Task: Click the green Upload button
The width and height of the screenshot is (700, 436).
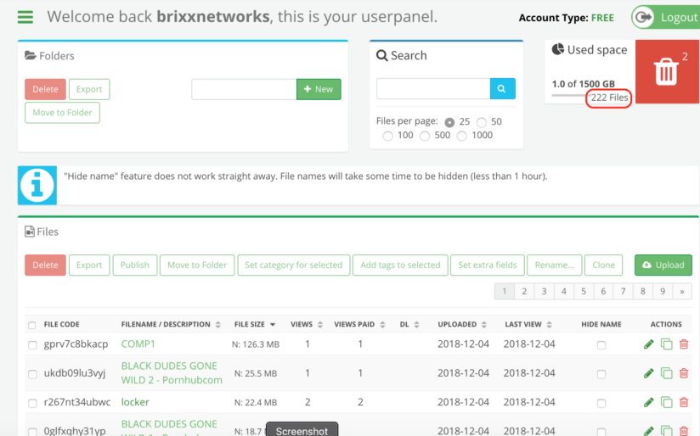Action: coord(663,265)
